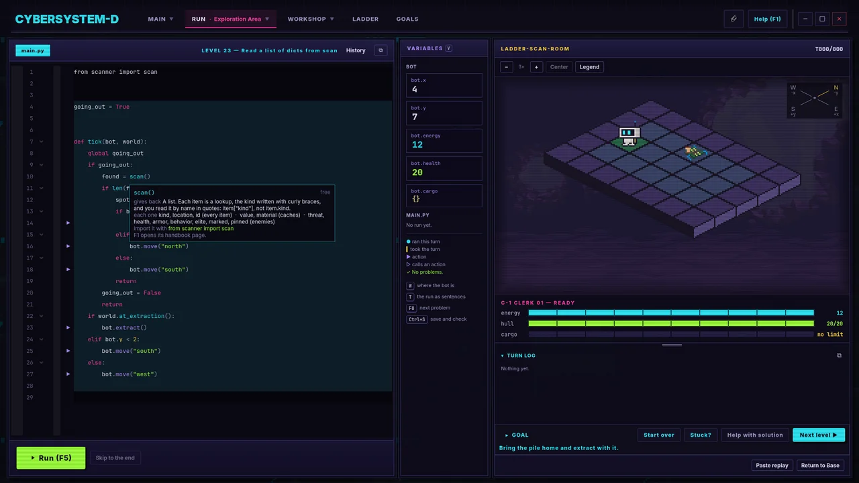Click the link icon beside Help (F1)
The image size is (859, 483).
(x=734, y=19)
